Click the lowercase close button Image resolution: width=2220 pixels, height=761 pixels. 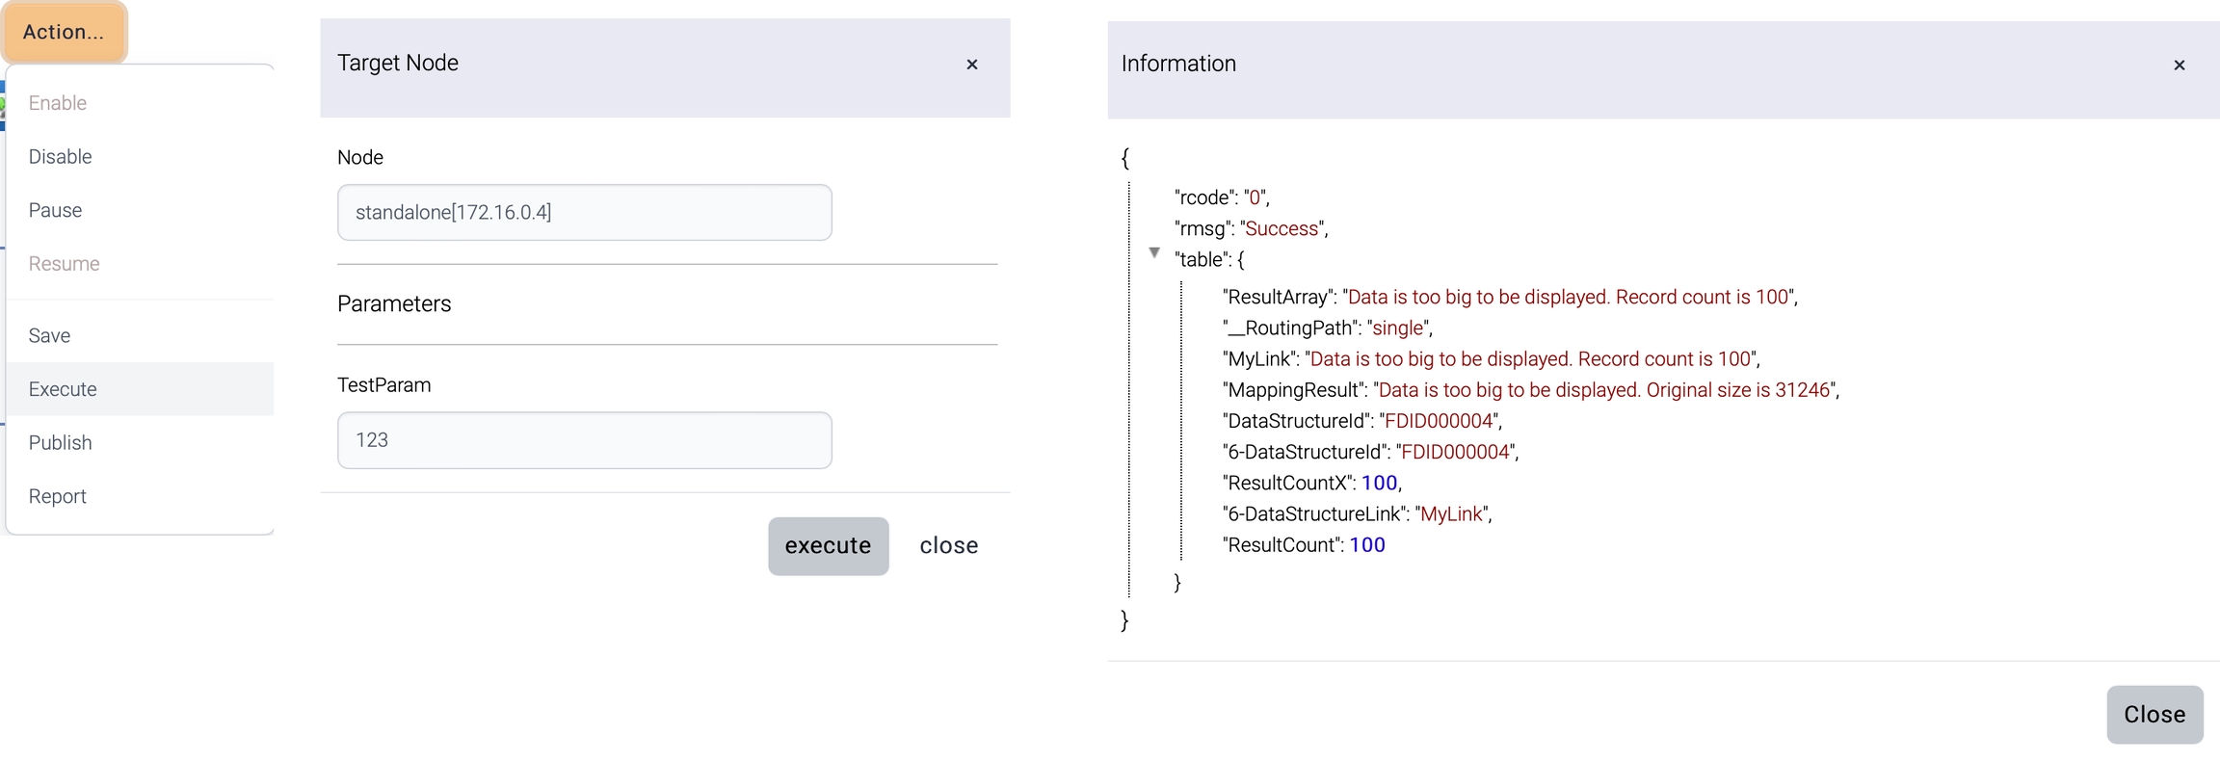click(x=948, y=546)
